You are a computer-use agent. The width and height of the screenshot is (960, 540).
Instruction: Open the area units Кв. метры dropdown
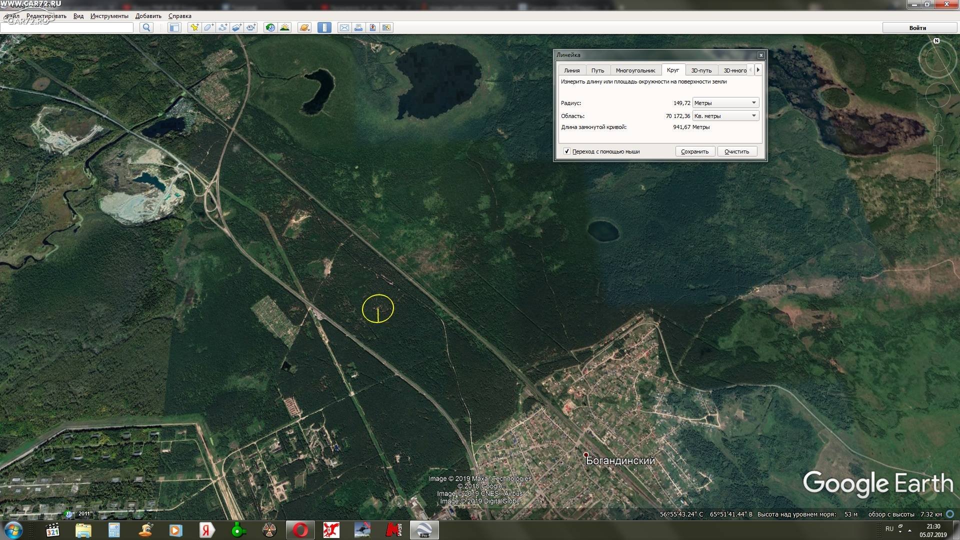pyautogui.click(x=725, y=116)
